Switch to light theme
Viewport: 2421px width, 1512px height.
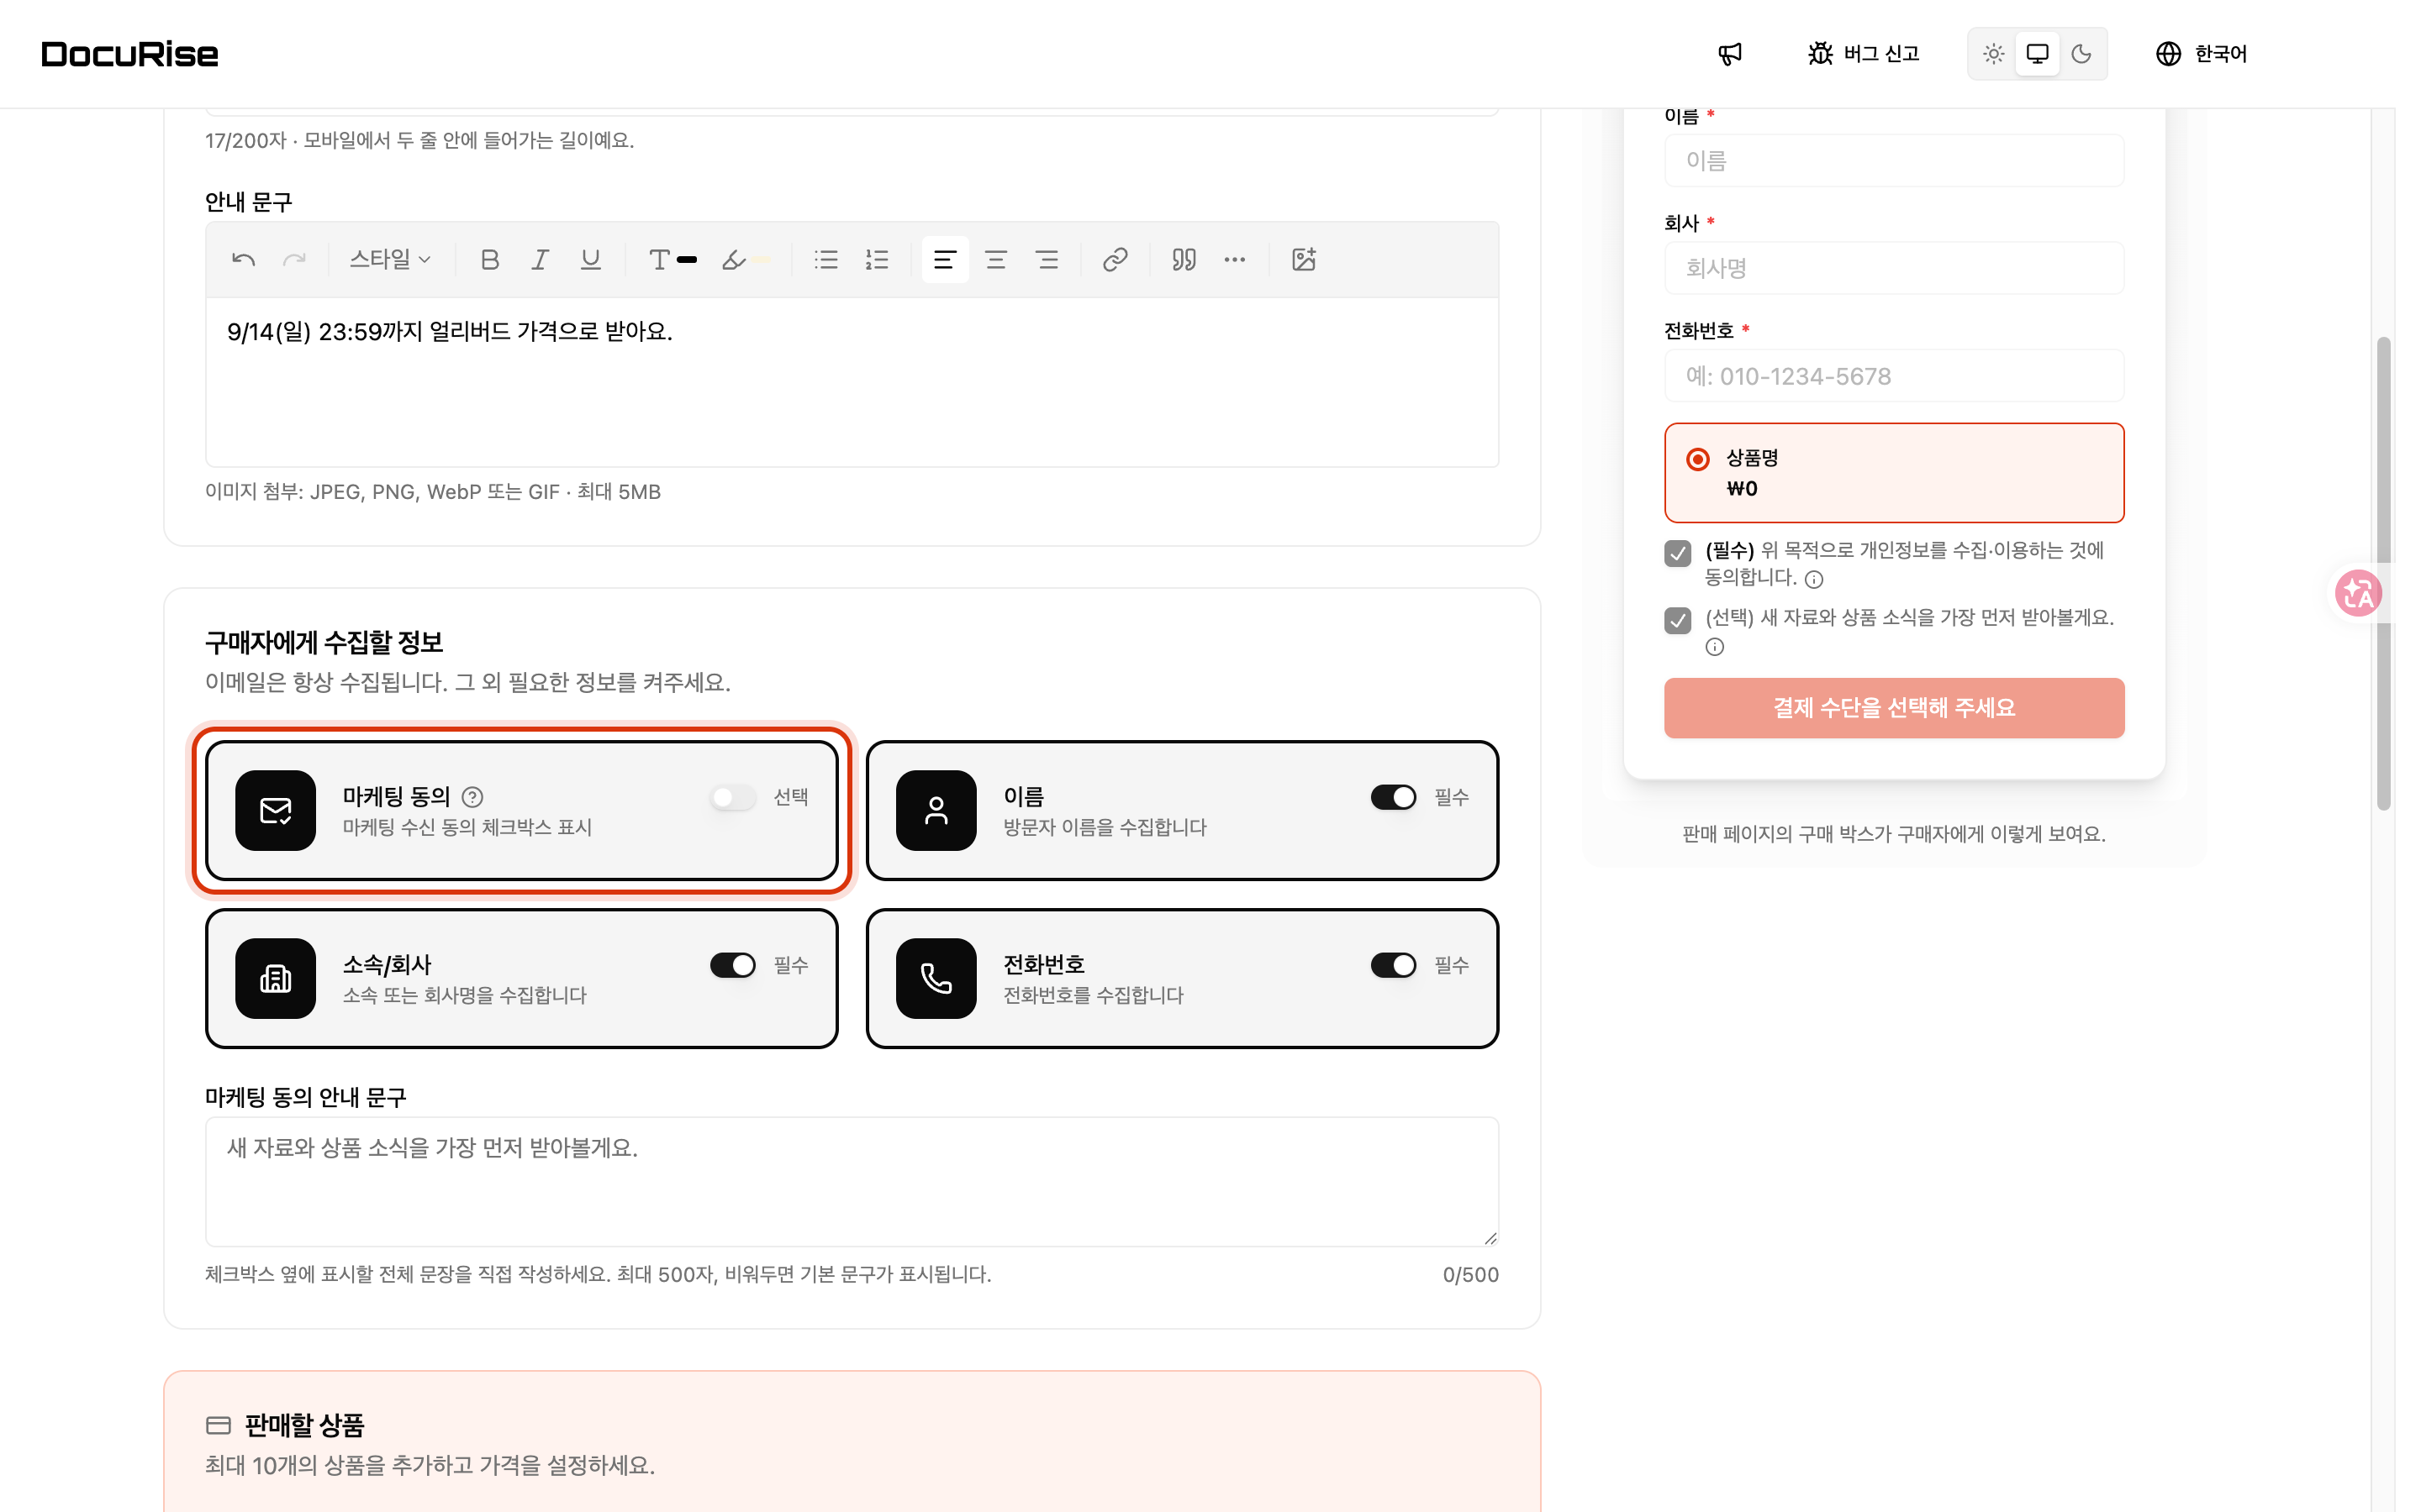[x=1993, y=54]
